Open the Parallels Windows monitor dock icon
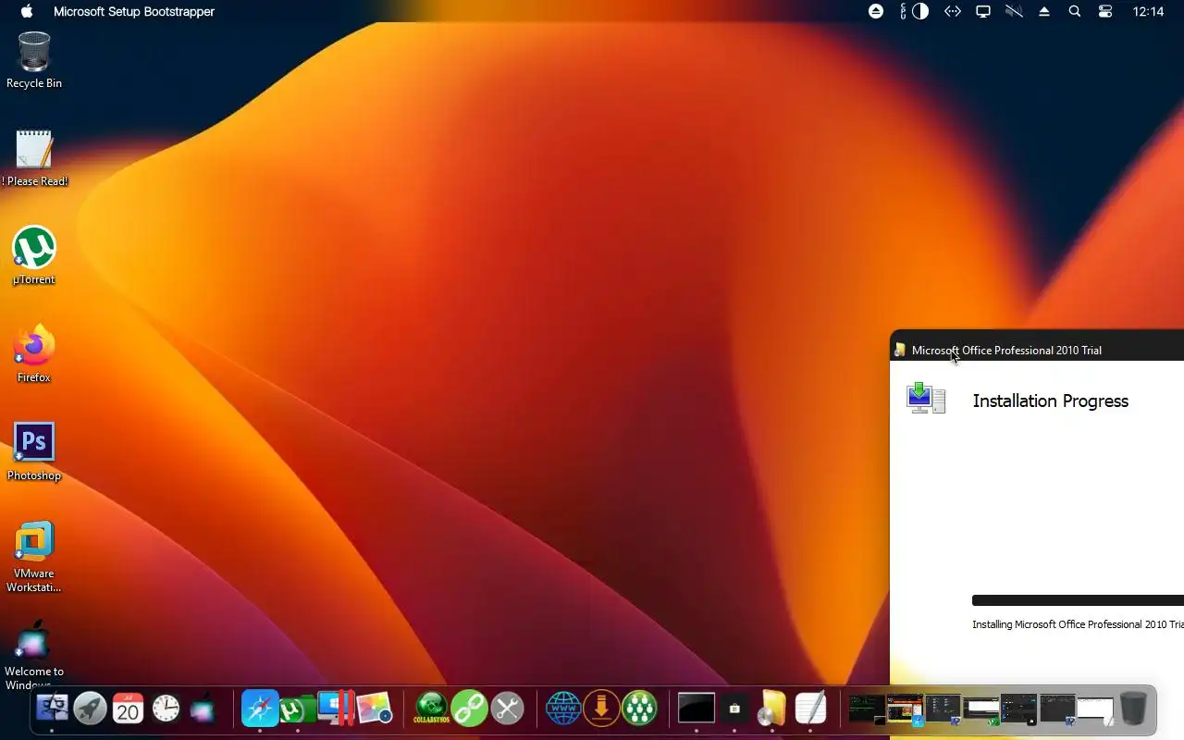 click(335, 709)
